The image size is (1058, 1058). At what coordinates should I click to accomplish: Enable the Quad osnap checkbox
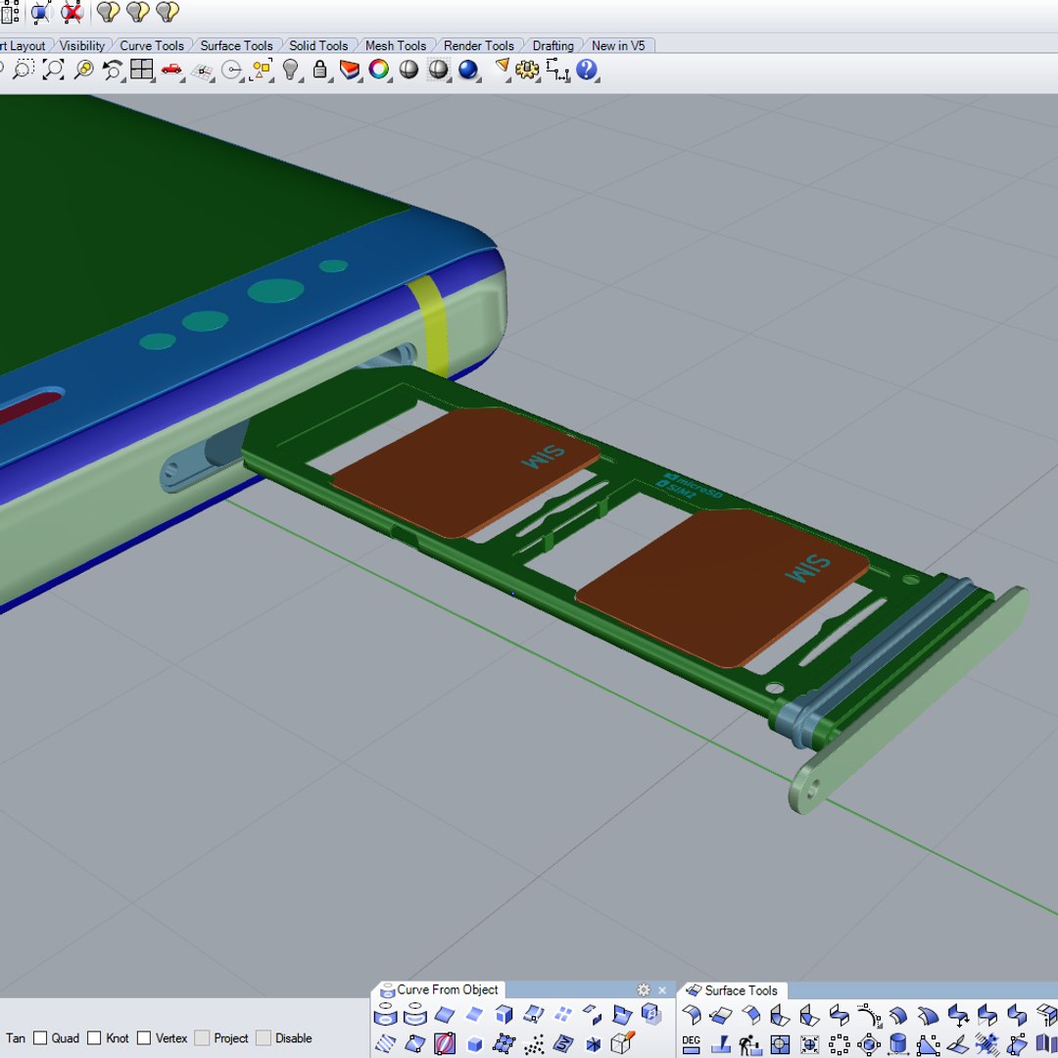coord(40,1037)
